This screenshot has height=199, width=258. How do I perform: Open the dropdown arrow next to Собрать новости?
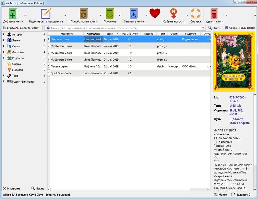(x=187, y=15)
